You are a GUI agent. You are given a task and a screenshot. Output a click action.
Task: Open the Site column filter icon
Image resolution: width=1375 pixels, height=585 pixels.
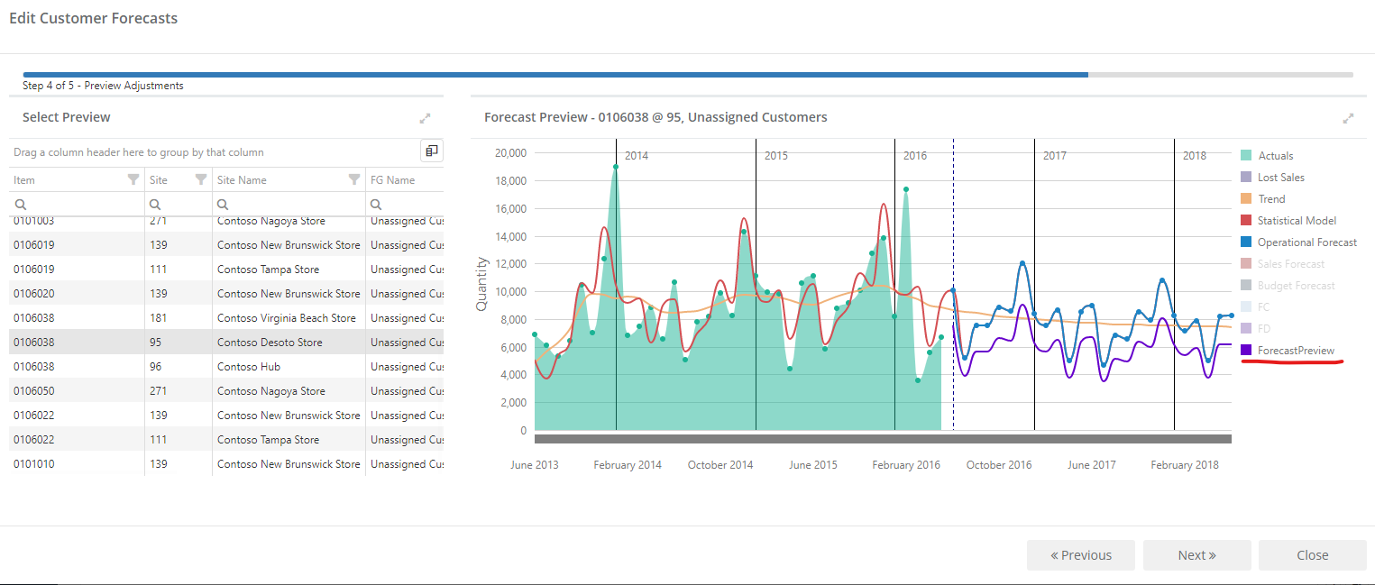click(201, 179)
